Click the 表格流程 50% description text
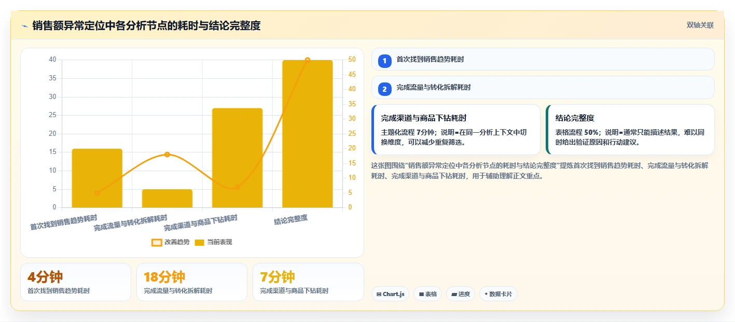Screen dimensions: 735x322 [x=630, y=137]
